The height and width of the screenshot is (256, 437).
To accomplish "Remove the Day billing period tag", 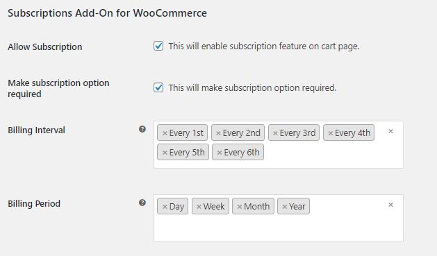I will coord(165,207).
